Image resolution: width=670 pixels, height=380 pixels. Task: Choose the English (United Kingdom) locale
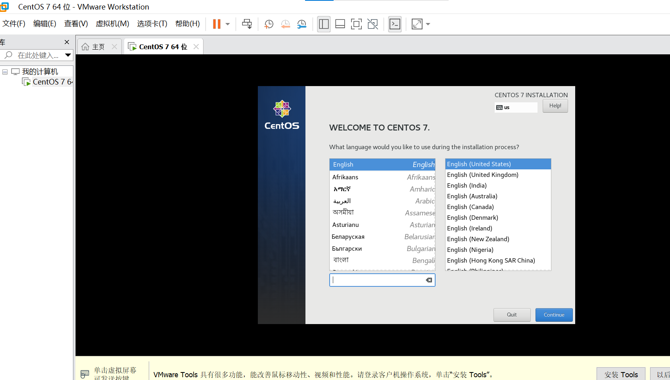tap(498, 175)
